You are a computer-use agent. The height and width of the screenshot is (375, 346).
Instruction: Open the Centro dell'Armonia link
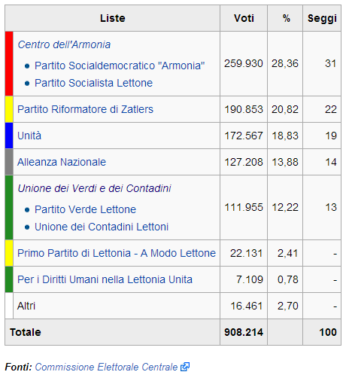64,44
